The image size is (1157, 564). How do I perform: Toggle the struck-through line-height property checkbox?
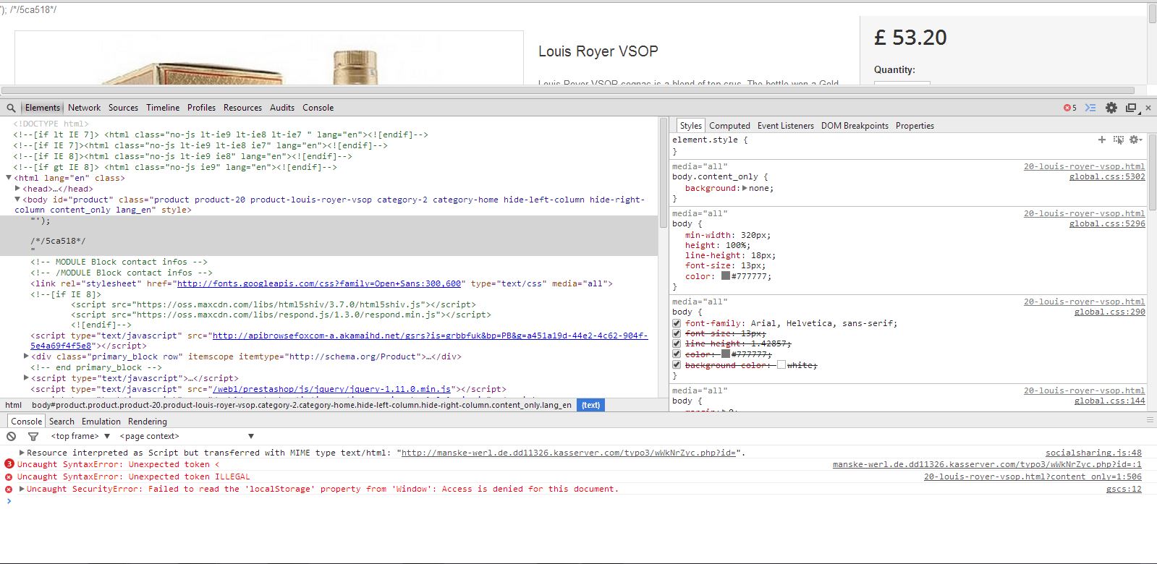[677, 344]
